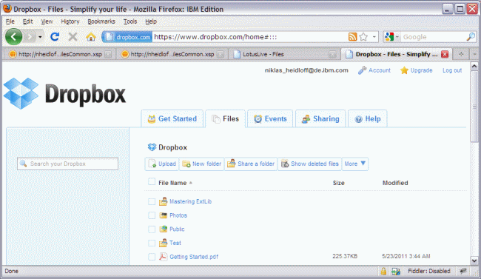This screenshot has width=481, height=279.
Task: Click the PDF icon of Getting Started.pdf
Action: (x=164, y=257)
